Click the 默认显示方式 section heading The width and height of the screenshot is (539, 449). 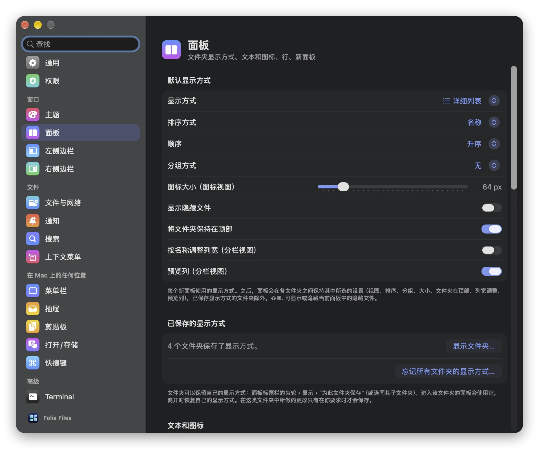click(189, 81)
